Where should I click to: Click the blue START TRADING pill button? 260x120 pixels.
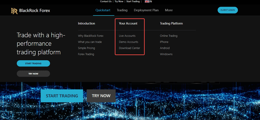click(x=33, y=63)
